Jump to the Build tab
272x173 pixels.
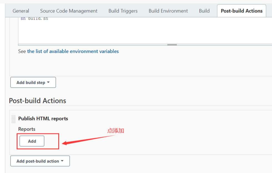click(204, 11)
